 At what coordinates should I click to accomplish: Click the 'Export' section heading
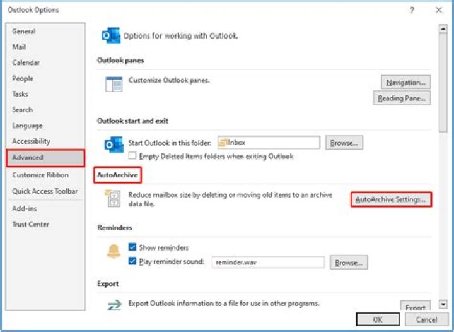(108, 283)
